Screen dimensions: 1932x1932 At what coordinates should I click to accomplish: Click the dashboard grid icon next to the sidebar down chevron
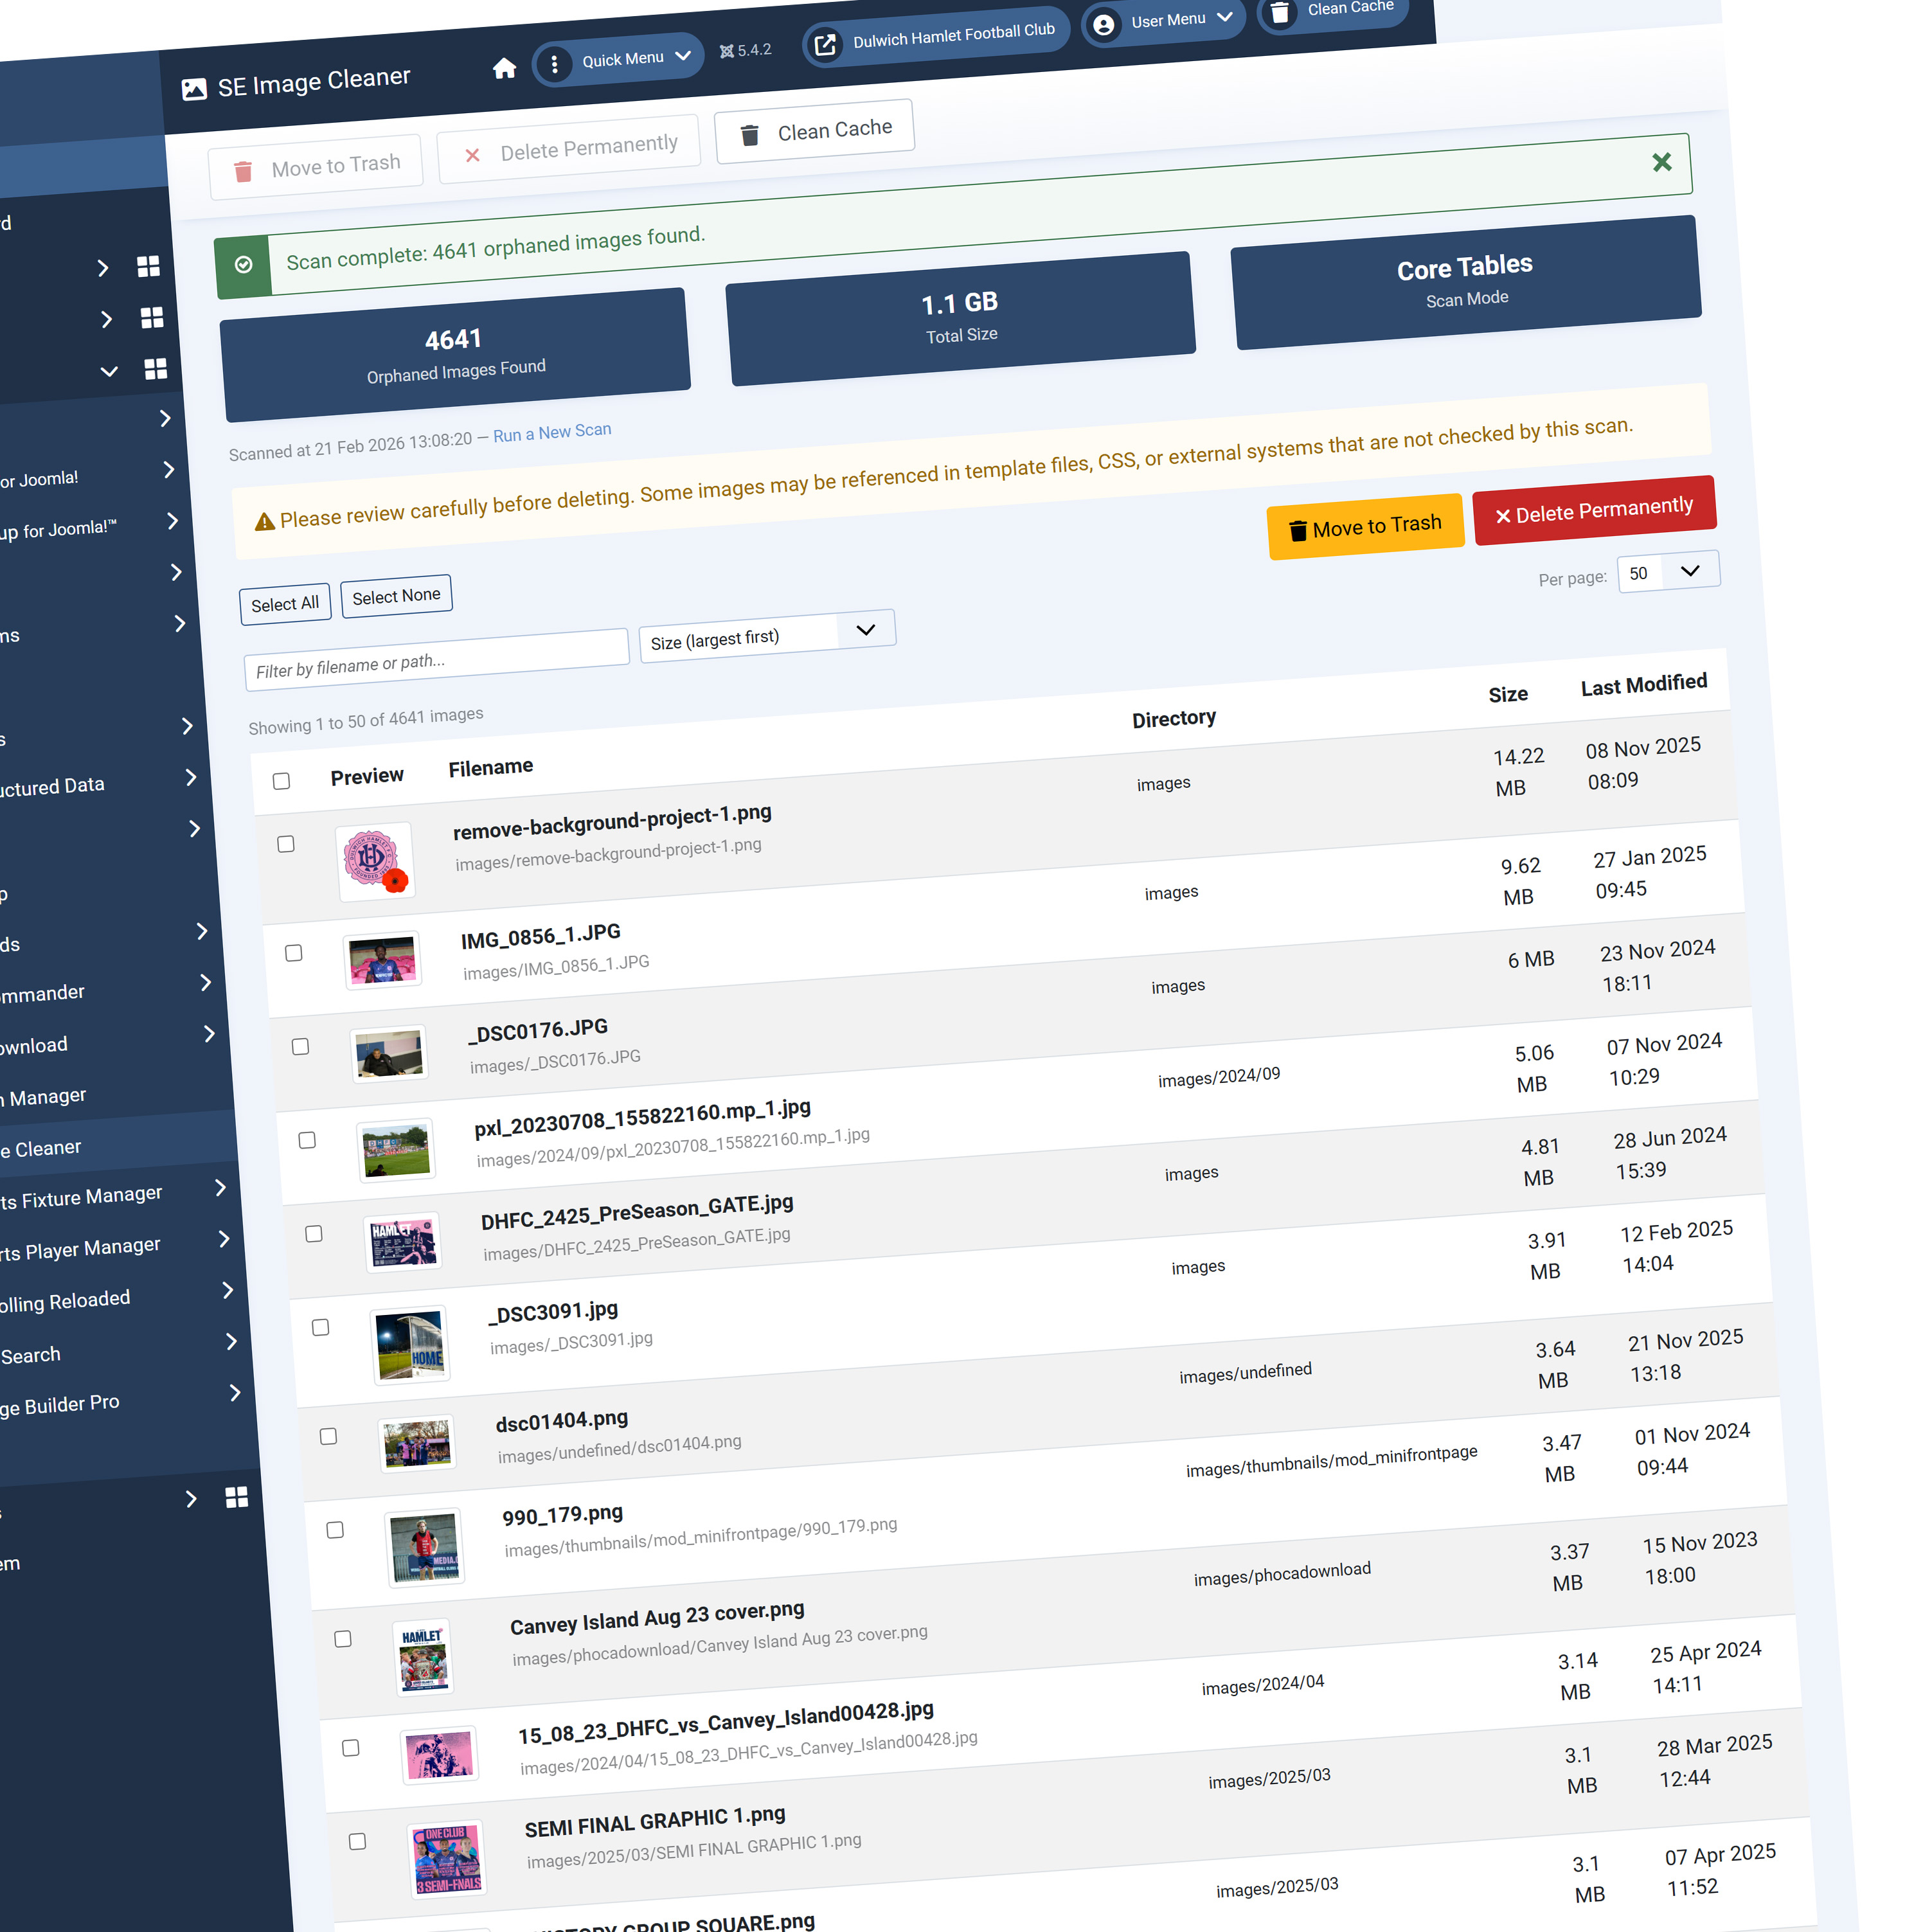click(156, 369)
